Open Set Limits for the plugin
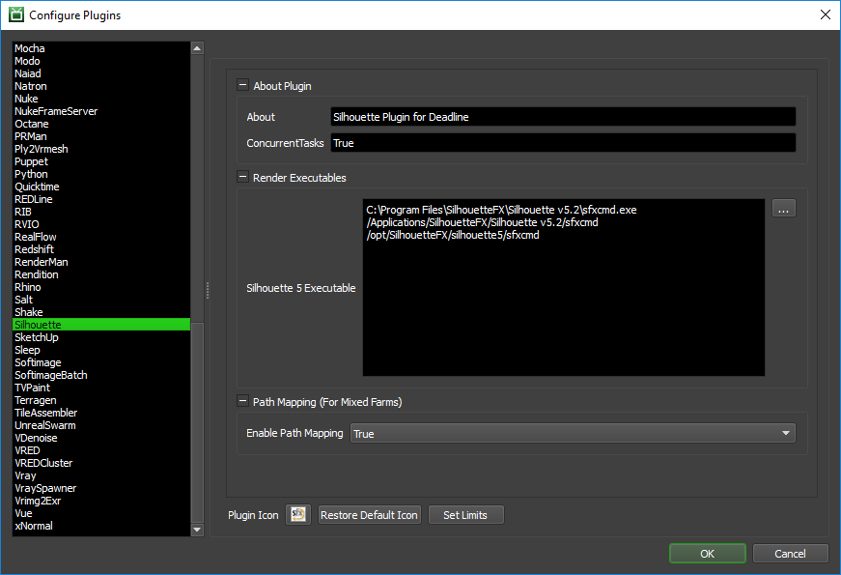Screen dimensions: 841x575 tap(465, 515)
